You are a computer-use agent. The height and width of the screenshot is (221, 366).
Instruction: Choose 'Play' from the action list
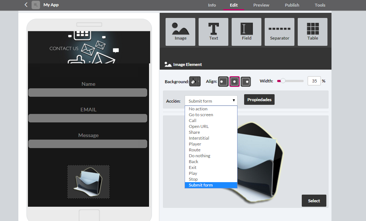coord(211,173)
